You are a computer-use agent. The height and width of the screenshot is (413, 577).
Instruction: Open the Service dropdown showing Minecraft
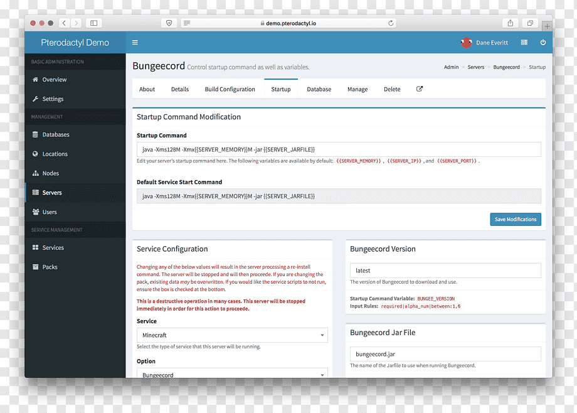232,335
